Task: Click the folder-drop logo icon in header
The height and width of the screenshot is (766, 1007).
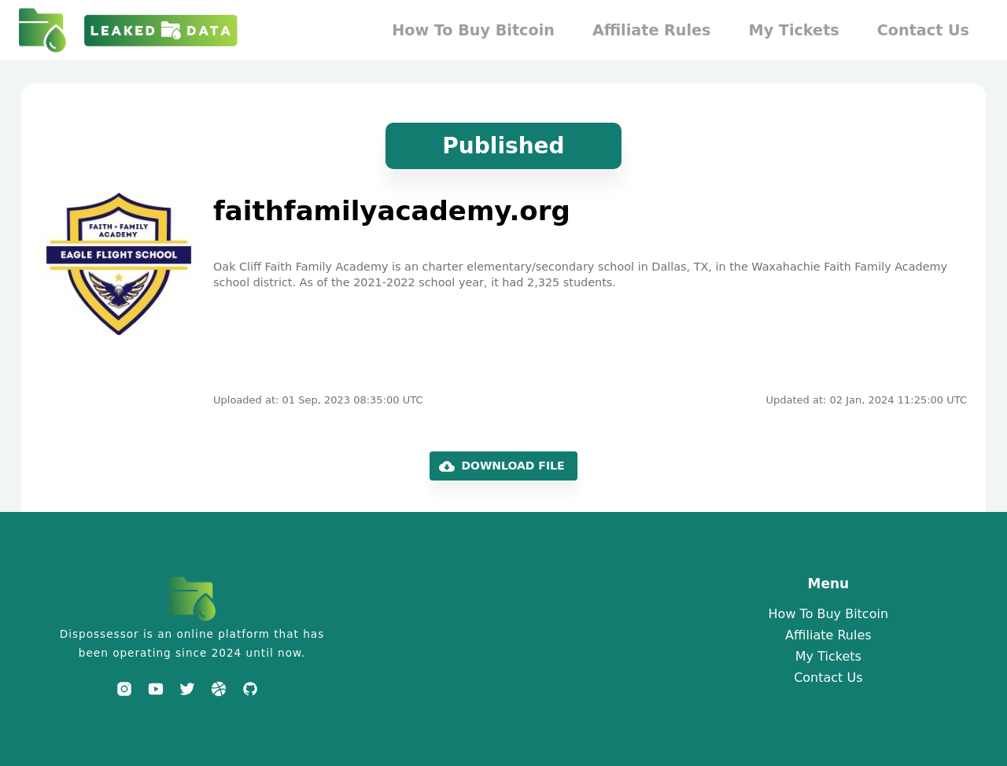Action: (x=42, y=30)
